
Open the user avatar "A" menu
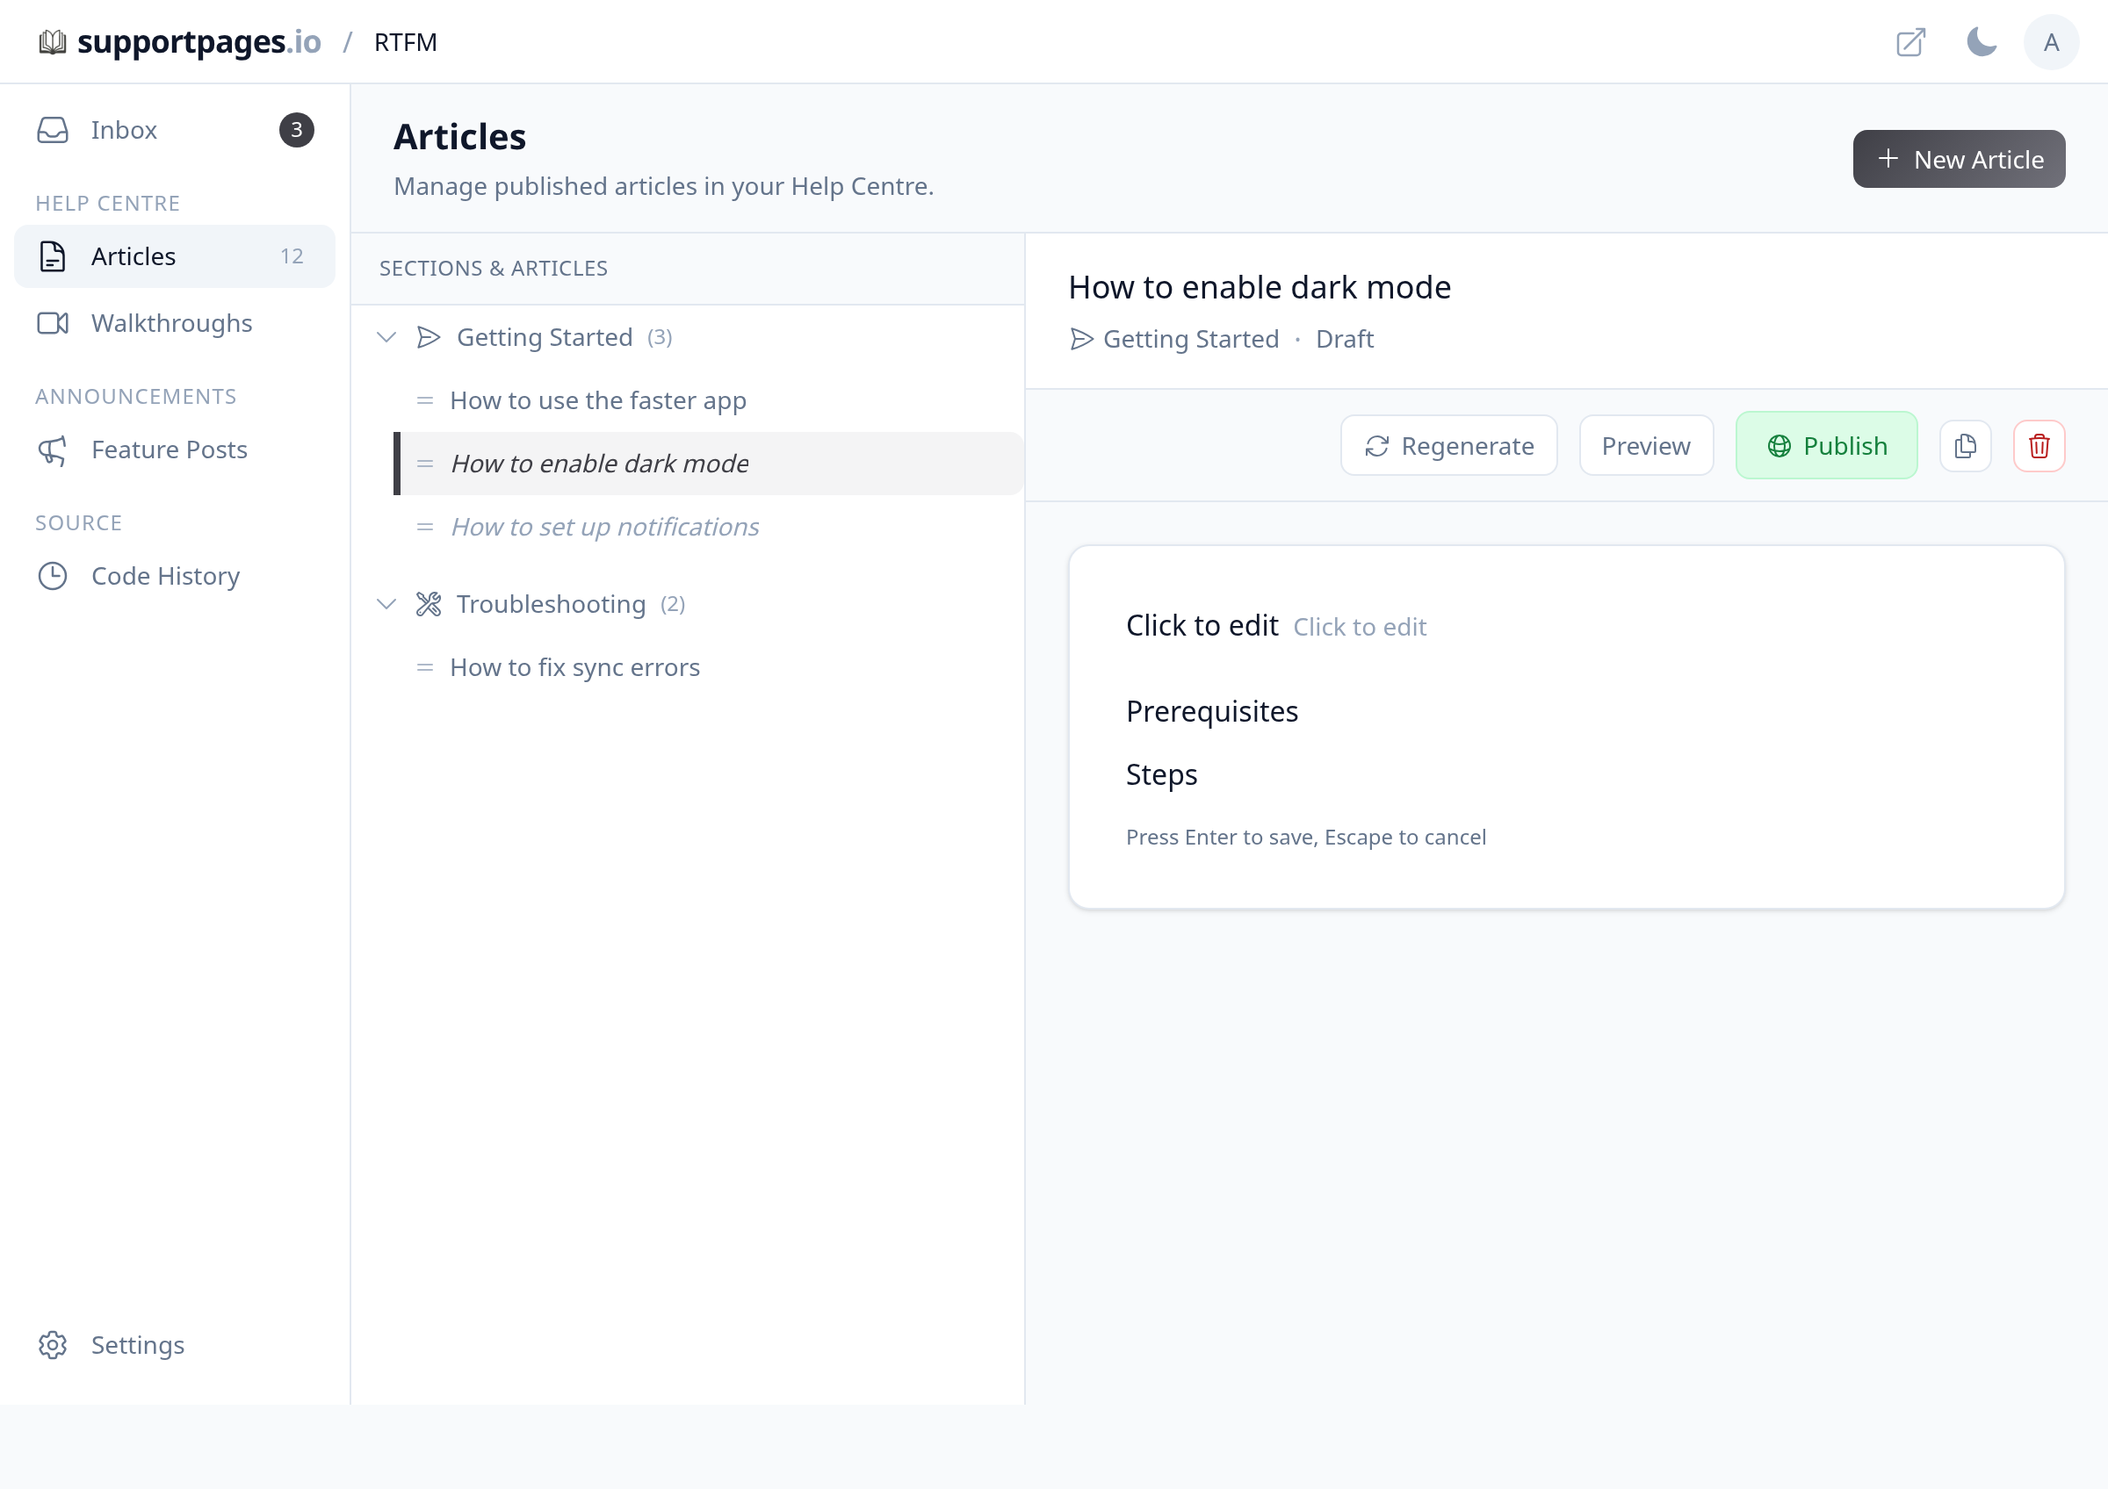[2051, 42]
